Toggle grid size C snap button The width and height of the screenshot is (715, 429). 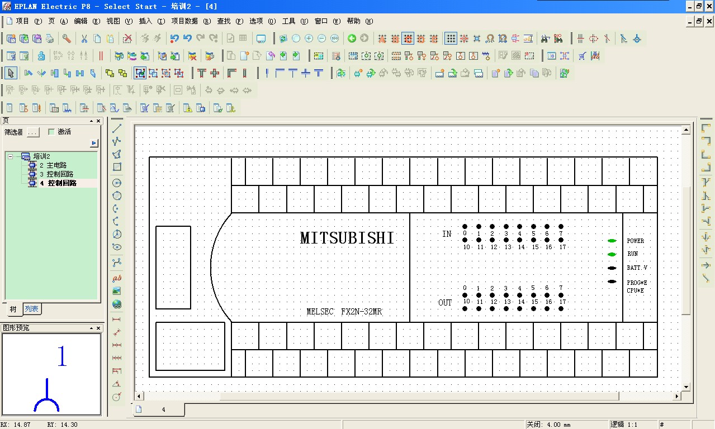pyautogui.click(x=408, y=39)
